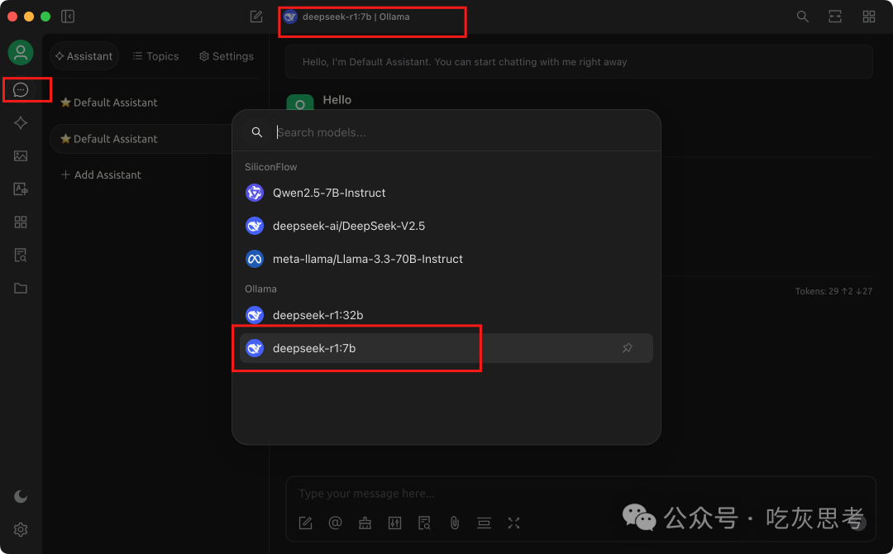
Task: Switch to the Assistant tab
Action: (84, 56)
